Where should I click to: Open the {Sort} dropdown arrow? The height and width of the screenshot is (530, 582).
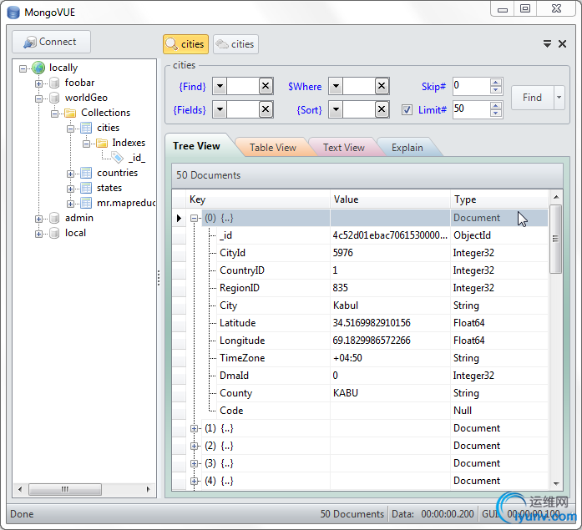click(x=336, y=109)
